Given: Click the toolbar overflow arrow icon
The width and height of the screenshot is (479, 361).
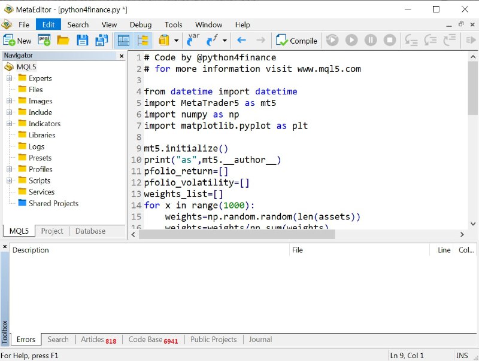Looking at the screenshot, I should point(471,40).
